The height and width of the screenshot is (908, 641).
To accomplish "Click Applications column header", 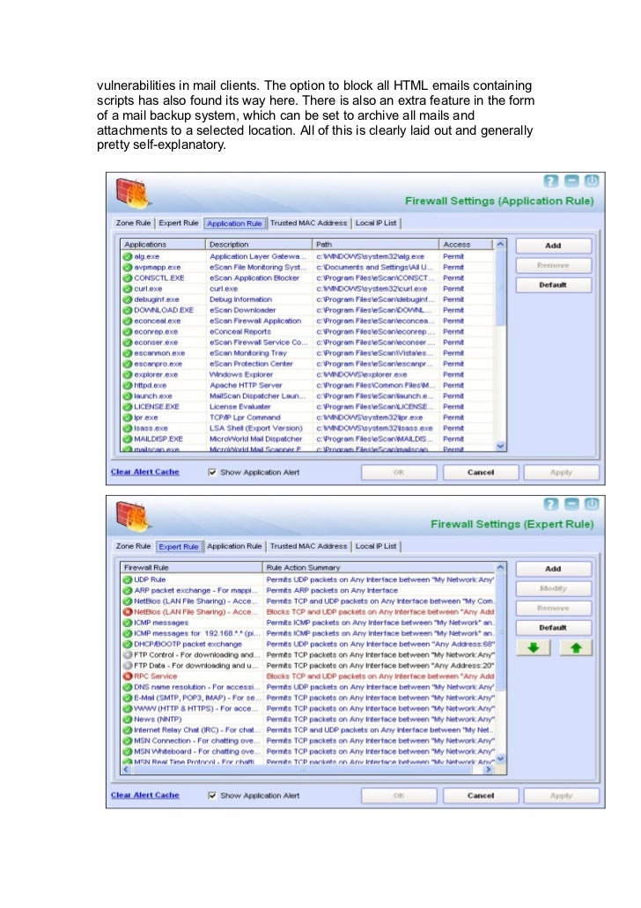I will point(163,244).
